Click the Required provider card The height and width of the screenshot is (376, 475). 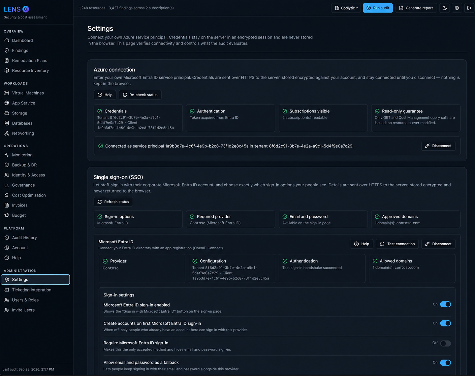point(230,219)
